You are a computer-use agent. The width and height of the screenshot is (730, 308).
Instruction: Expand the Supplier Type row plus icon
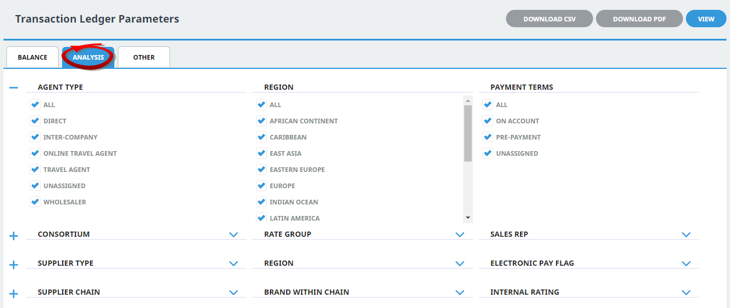(14, 265)
